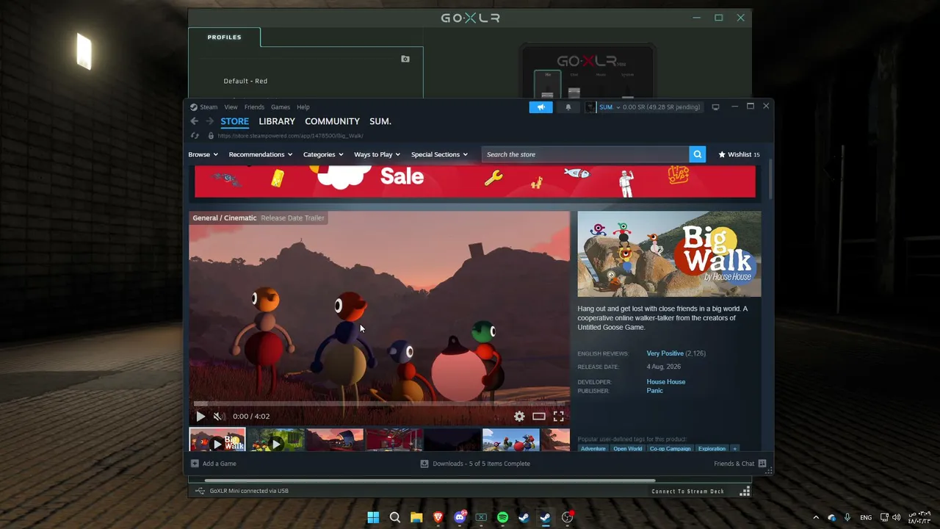Open the Games menu in Steam

click(x=281, y=107)
